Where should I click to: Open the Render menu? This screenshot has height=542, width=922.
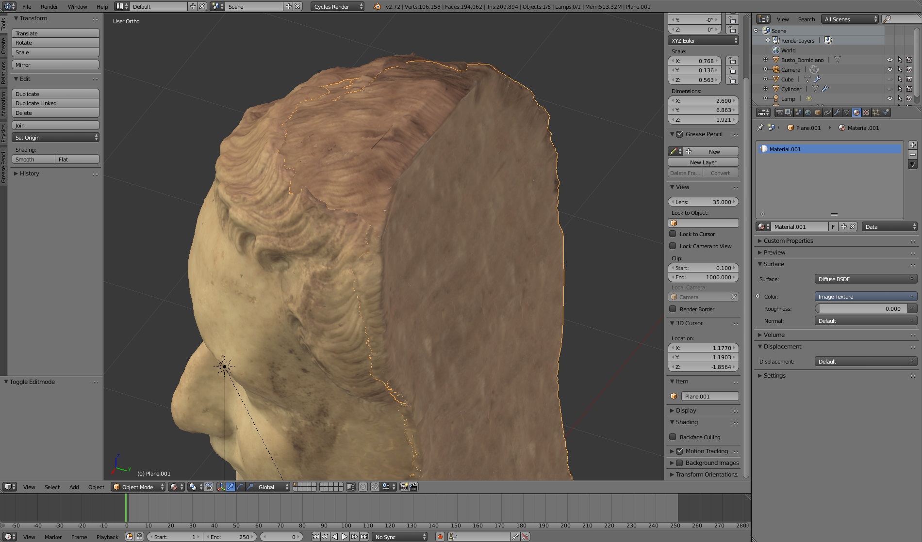(49, 6)
